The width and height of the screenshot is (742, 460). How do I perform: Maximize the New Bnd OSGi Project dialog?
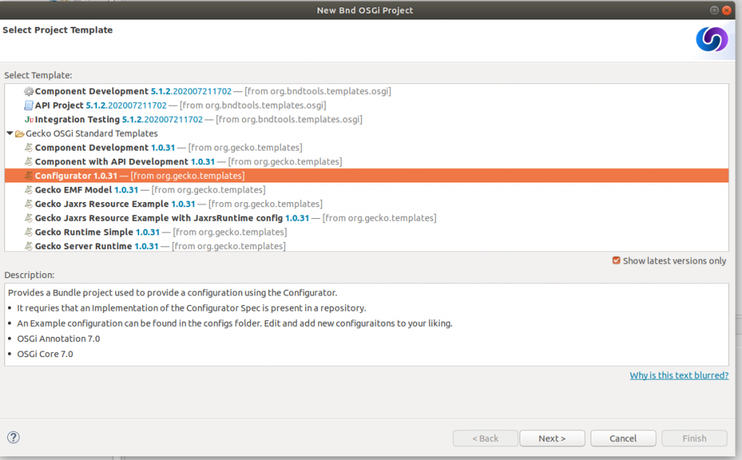point(714,10)
